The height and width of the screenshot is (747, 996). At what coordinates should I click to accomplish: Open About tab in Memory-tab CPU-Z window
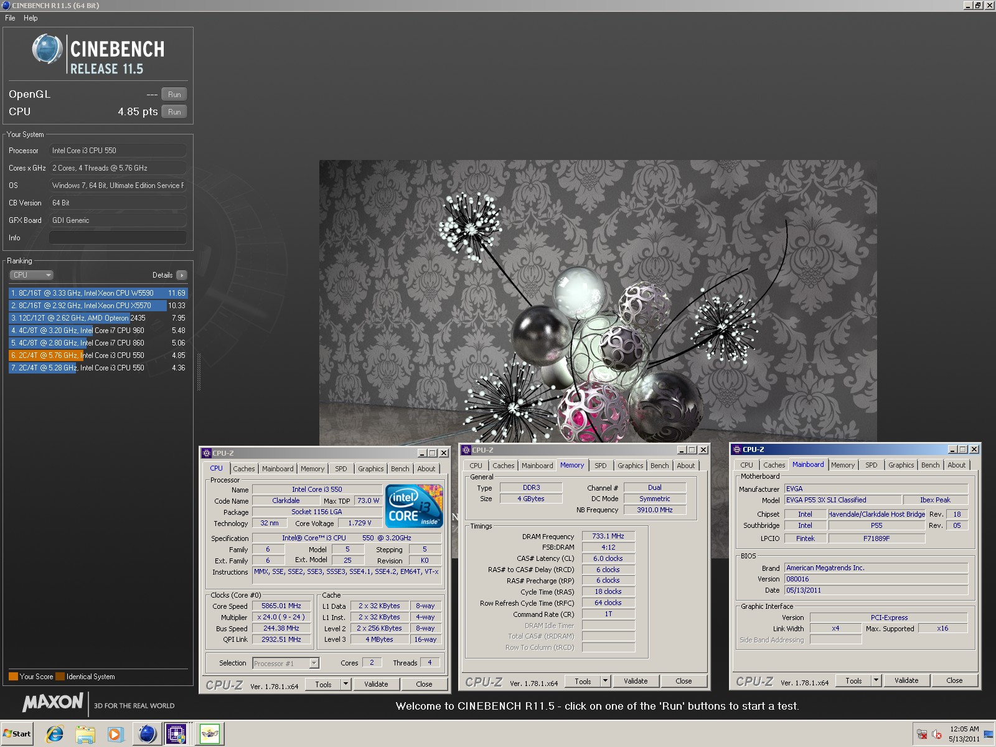686,466
